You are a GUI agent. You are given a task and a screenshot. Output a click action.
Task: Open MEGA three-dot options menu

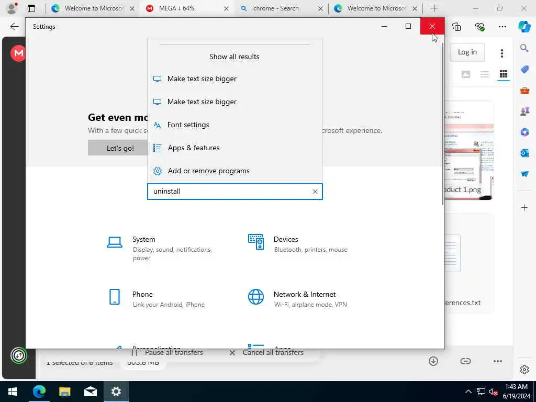[x=502, y=53]
